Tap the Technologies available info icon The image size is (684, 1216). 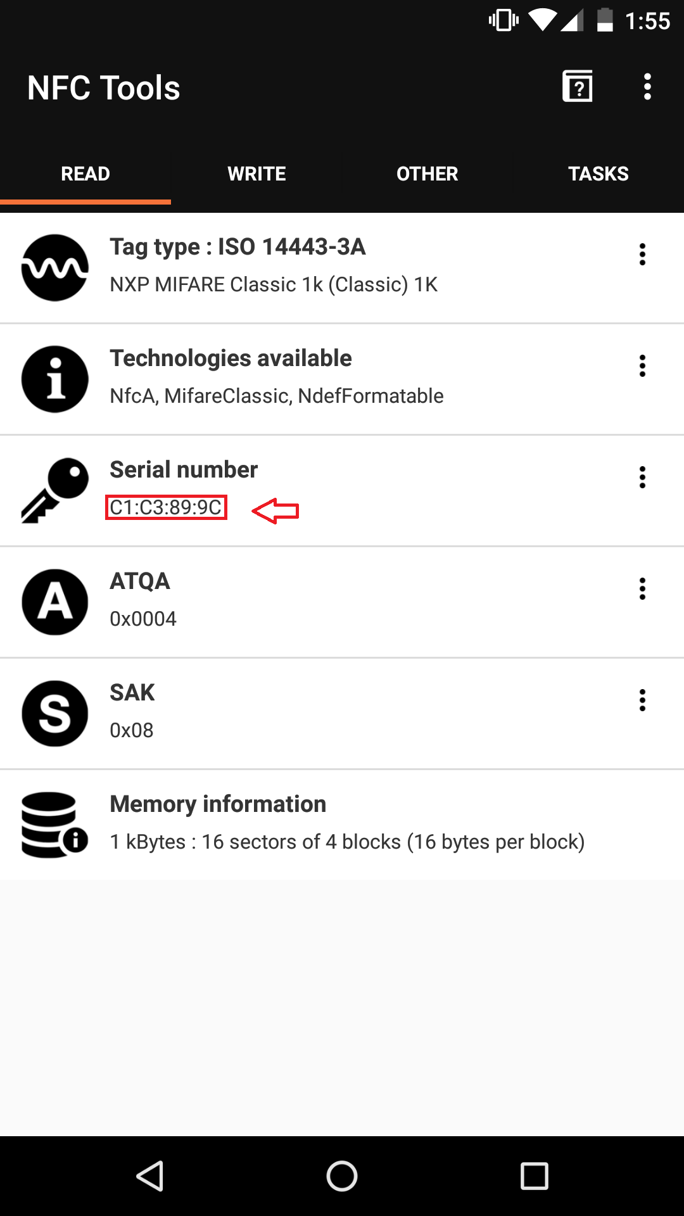(x=55, y=379)
